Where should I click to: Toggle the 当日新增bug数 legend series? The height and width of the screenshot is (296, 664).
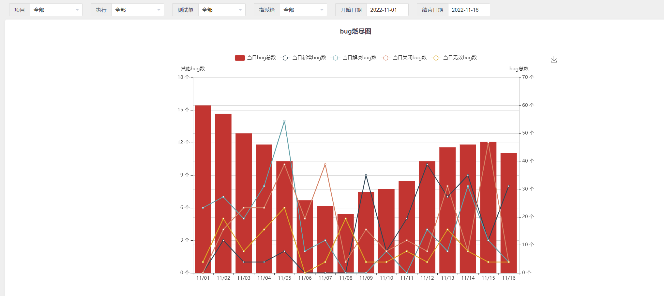[x=303, y=58]
